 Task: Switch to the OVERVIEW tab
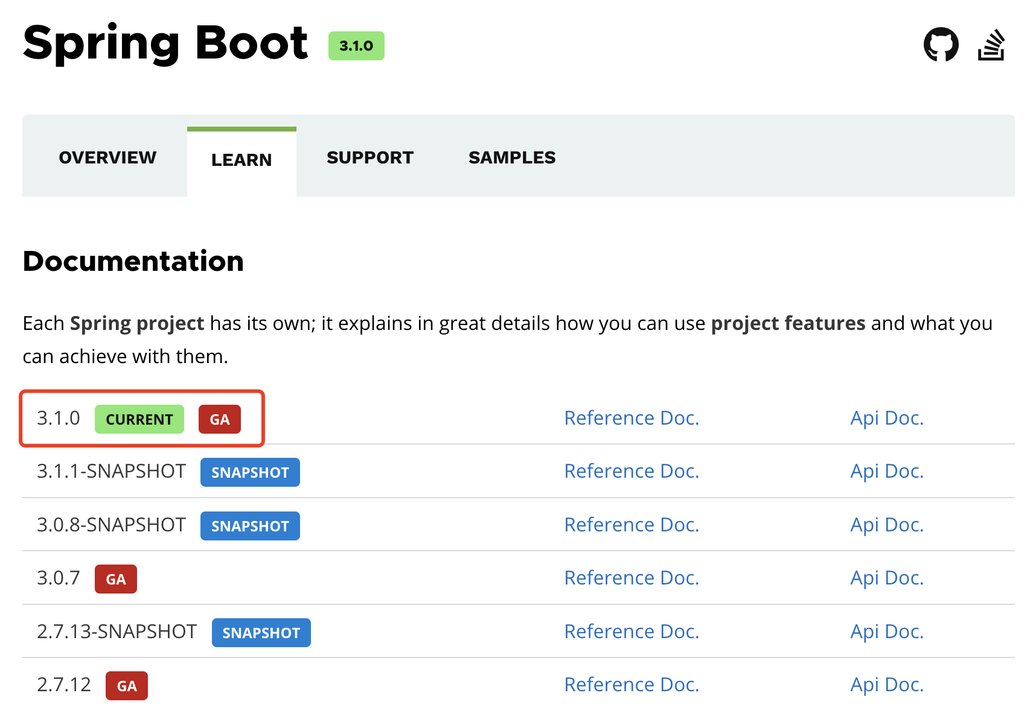click(x=107, y=157)
